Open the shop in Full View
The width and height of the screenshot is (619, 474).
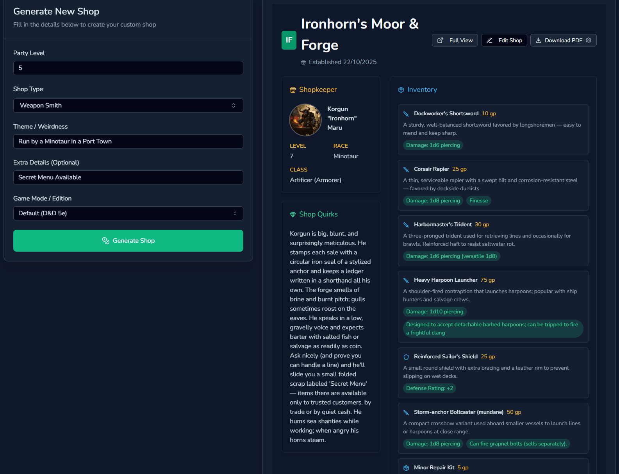point(455,40)
